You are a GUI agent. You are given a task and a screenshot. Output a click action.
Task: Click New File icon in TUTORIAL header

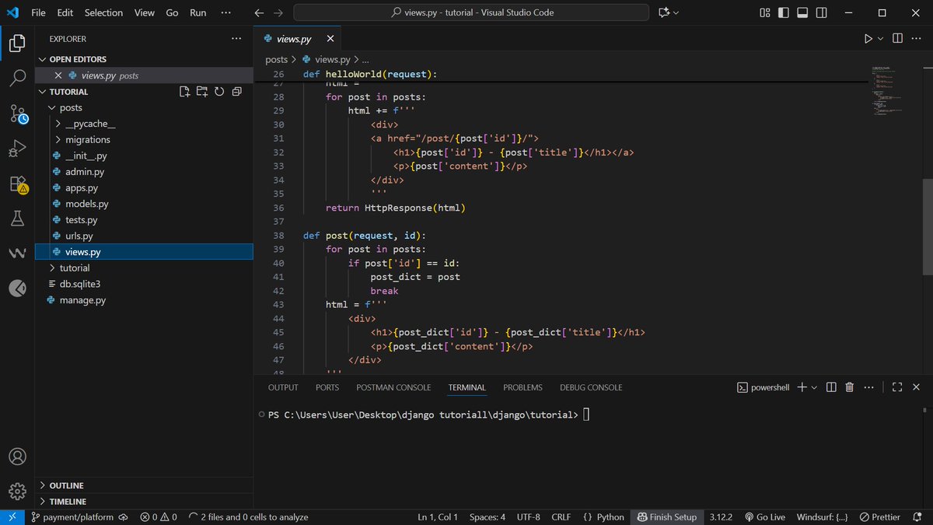[x=184, y=92]
